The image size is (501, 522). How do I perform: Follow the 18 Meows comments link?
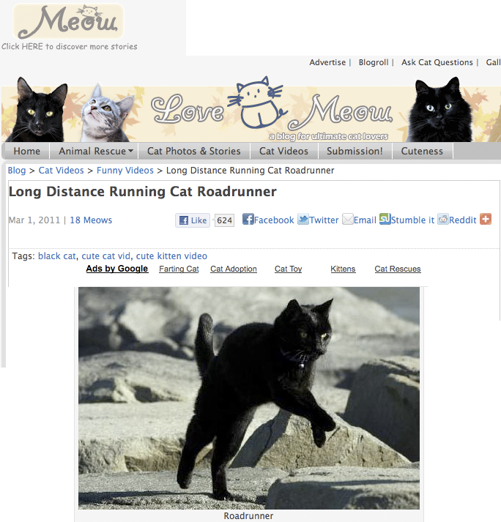91,220
